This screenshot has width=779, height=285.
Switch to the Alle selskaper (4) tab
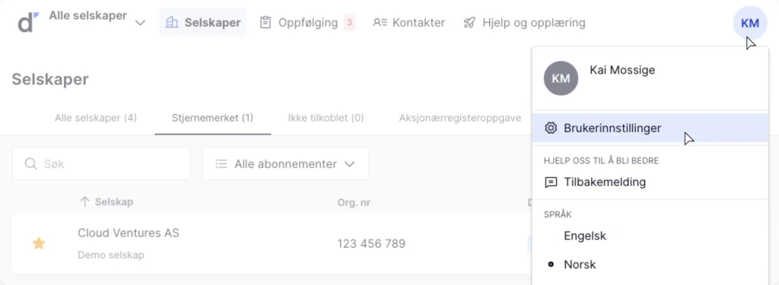click(x=96, y=118)
